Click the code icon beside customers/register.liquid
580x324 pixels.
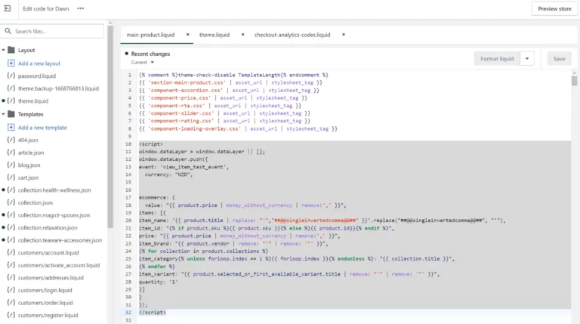coord(11,315)
